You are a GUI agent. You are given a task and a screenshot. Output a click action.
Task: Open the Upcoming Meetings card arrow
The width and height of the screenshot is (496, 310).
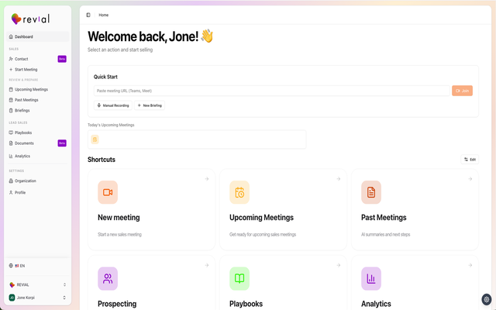pyautogui.click(x=339, y=179)
